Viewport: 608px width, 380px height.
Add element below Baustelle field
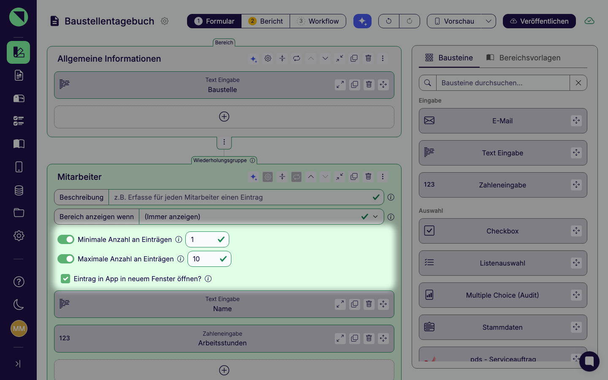[224, 117]
